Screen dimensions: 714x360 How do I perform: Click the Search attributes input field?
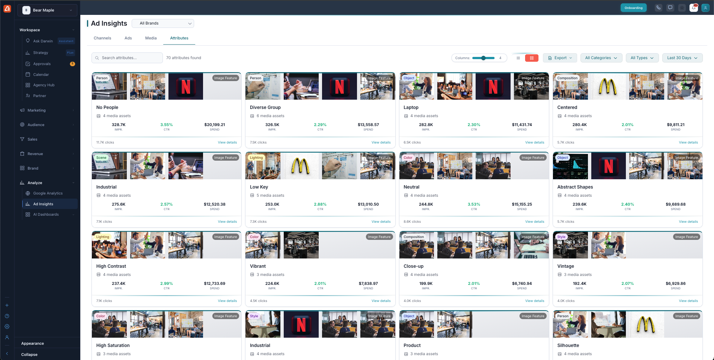pos(127,58)
